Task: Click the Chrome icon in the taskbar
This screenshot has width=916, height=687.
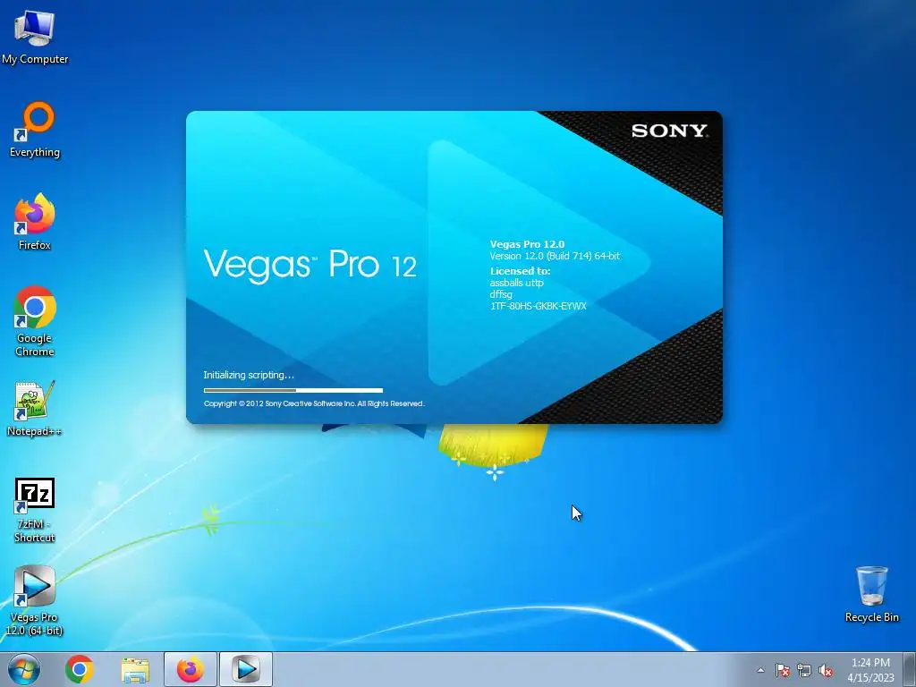Action: click(x=80, y=669)
